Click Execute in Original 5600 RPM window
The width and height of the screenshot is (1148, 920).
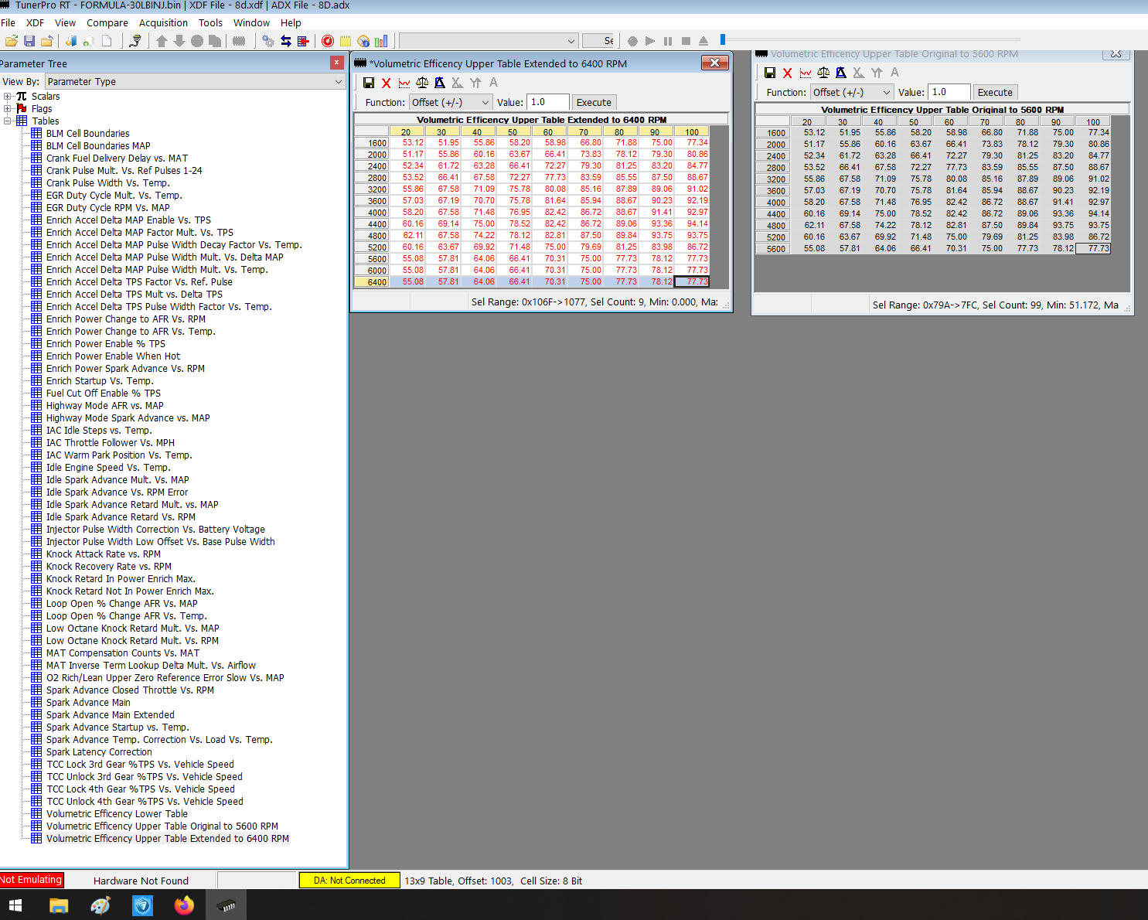994,92
